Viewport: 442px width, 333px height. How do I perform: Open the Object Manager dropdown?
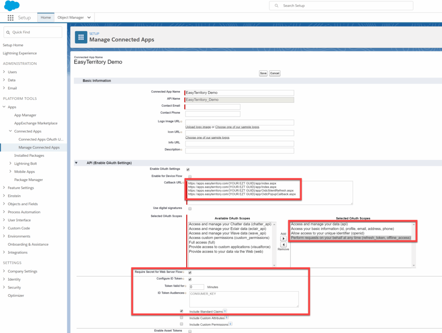88,17
